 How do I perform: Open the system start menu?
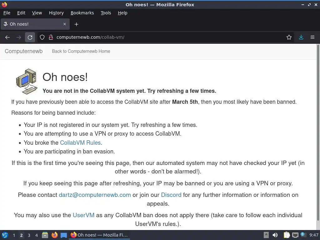(x=5, y=235)
